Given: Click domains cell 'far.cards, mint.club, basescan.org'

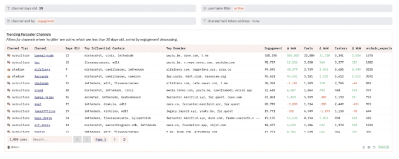Looking at the screenshot, I should pos(196,76).
